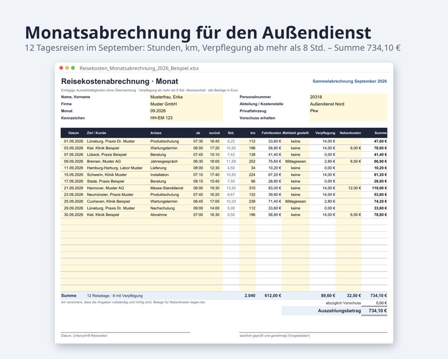This screenshot has height=359, width=448.
Task: Click the 'Datum' column header
Action: (74, 133)
